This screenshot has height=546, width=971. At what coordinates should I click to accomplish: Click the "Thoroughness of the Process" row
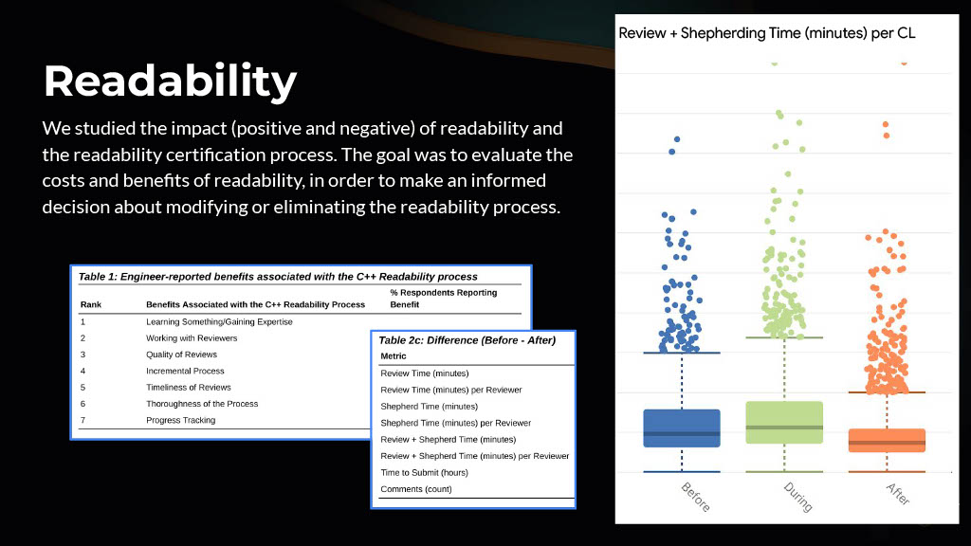(202, 404)
